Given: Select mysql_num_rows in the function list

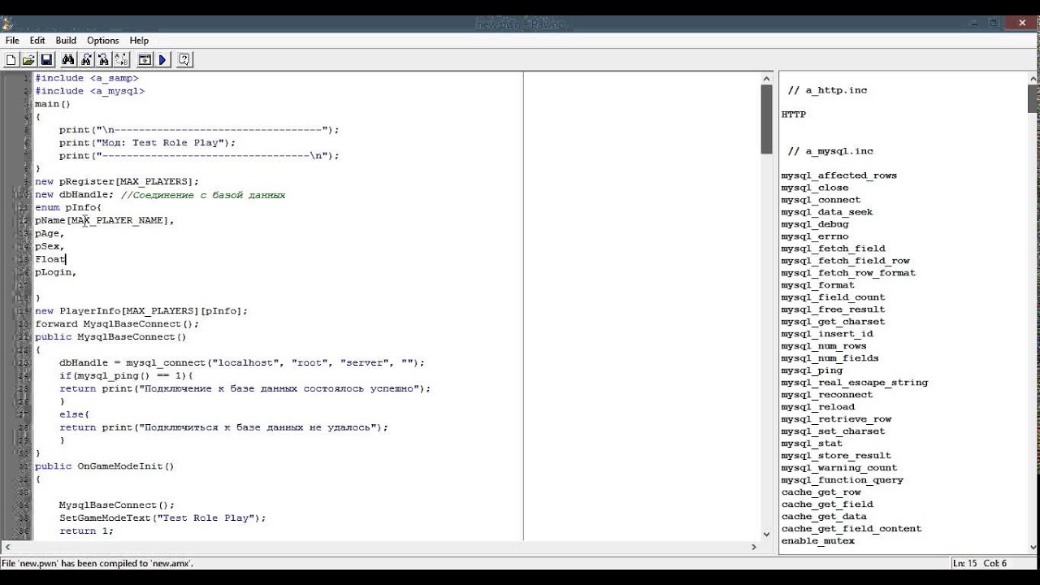Looking at the screenshot, I should click(824, 346).
